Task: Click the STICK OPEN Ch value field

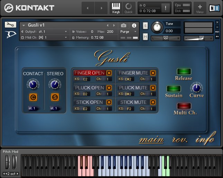Action: [x=108, y=109]
